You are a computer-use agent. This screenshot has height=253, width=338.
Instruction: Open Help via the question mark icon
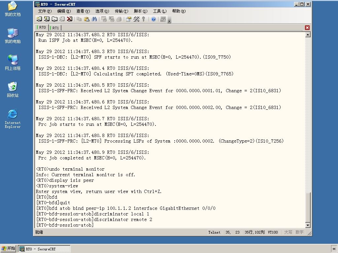(x=153, y=19)
